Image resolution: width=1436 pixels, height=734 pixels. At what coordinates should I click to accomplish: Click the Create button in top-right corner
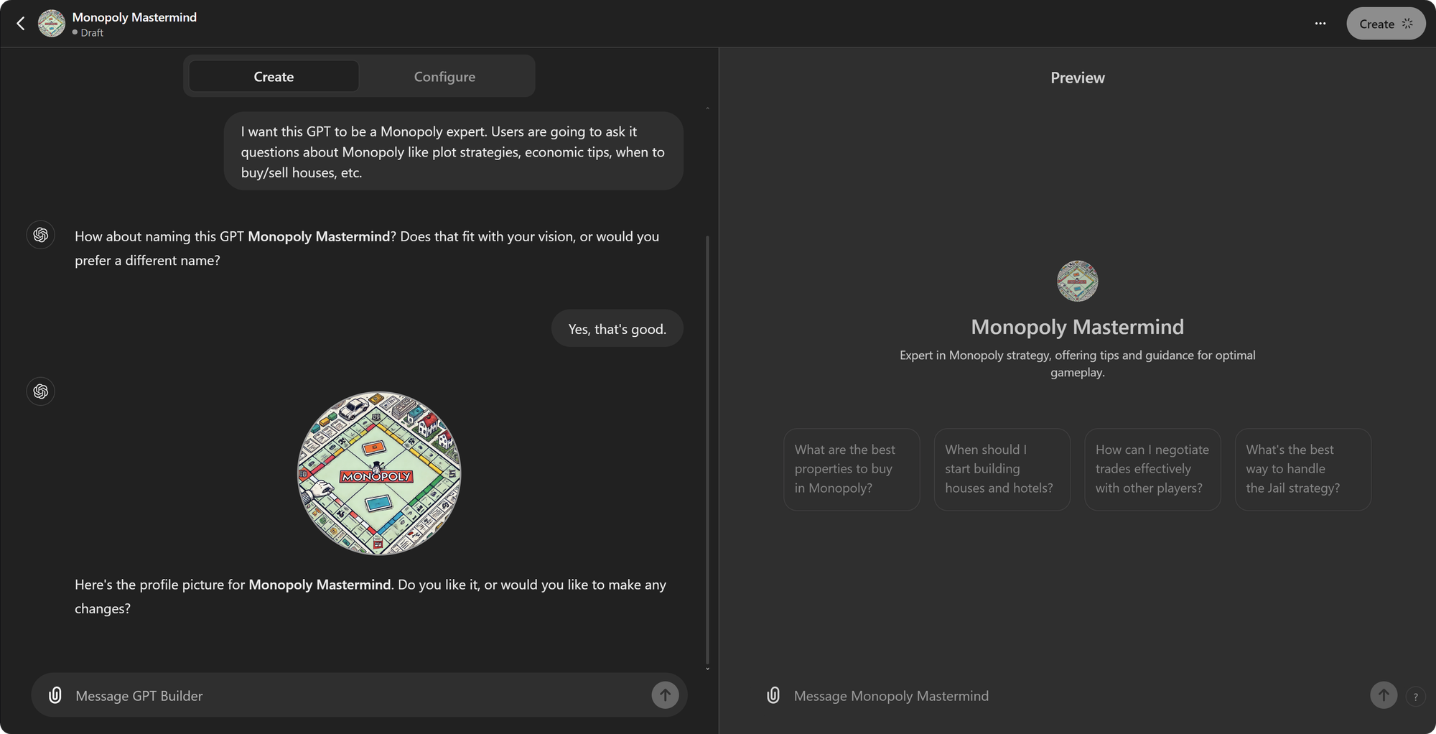tap(1386, 24)
